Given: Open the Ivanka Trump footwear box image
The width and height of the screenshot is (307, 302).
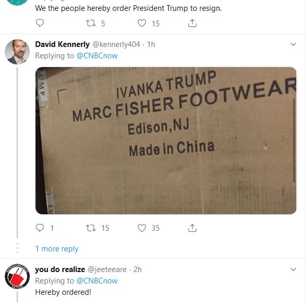Looking at the screenshot, I should pyautogui.click(x=166, y=140).
